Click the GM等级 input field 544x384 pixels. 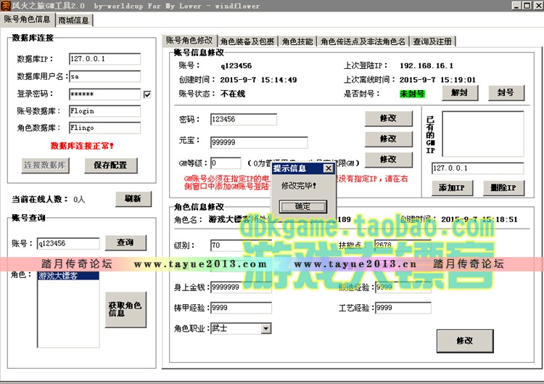(x=226, y=163)
